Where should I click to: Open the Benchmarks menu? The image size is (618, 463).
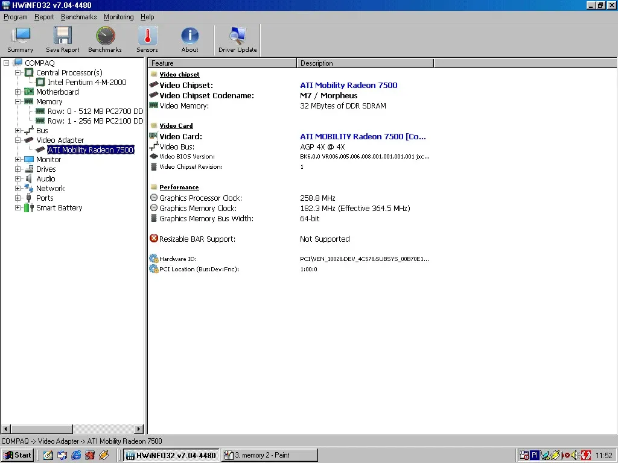coord(79,17)
